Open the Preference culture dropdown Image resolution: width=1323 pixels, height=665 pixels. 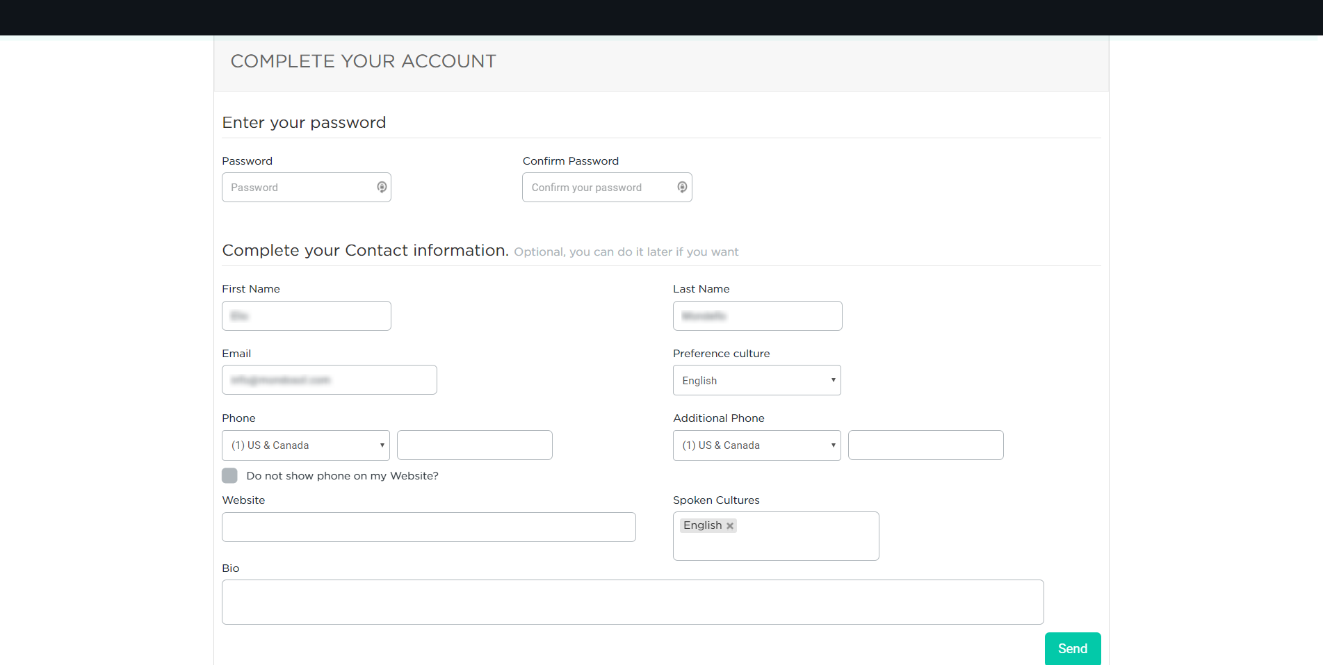coord(756,380)
